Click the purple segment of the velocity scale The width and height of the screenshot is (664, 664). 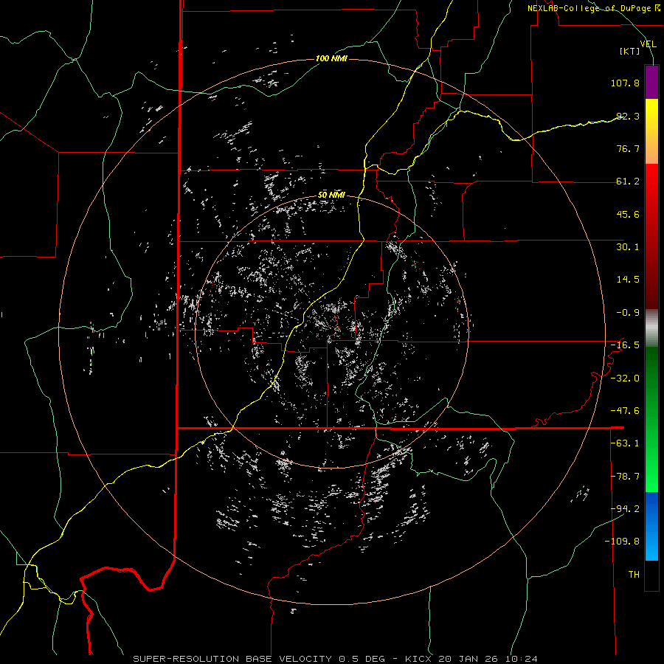click(x=651, y=82)
